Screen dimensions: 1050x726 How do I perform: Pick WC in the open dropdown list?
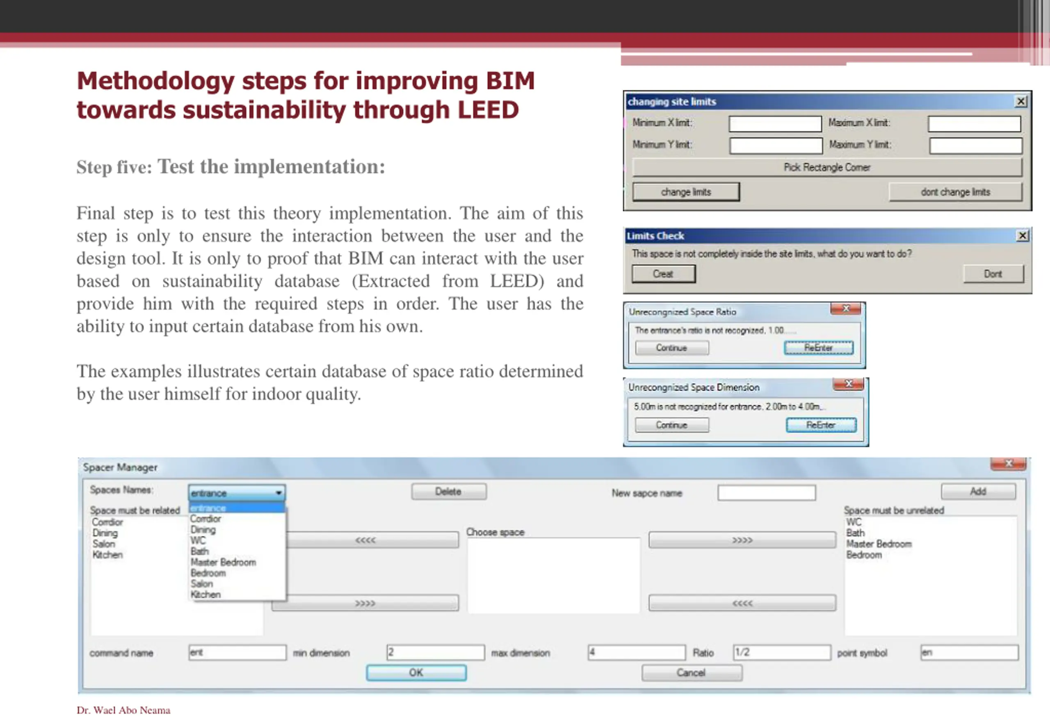(x=198, y=540)
